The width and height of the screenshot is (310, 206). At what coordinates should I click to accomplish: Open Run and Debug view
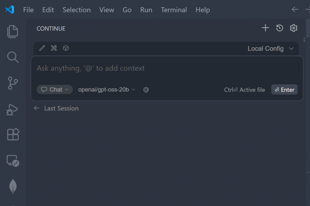[x=13, y=109]
